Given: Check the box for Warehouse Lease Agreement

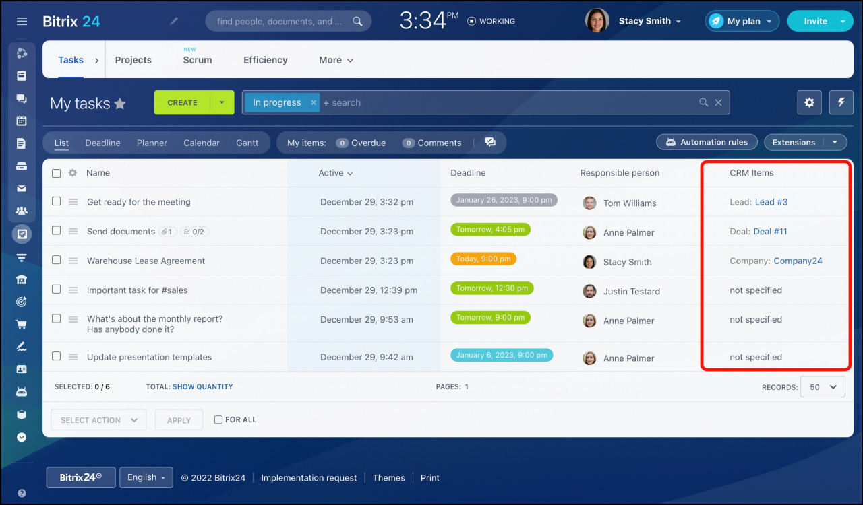Looking at the screenshot, I should pos(57,260).
